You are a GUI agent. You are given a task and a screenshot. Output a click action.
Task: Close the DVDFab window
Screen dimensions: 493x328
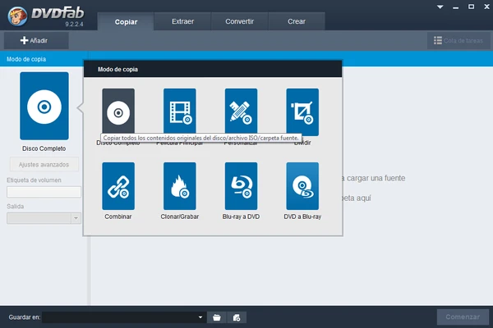486,7
